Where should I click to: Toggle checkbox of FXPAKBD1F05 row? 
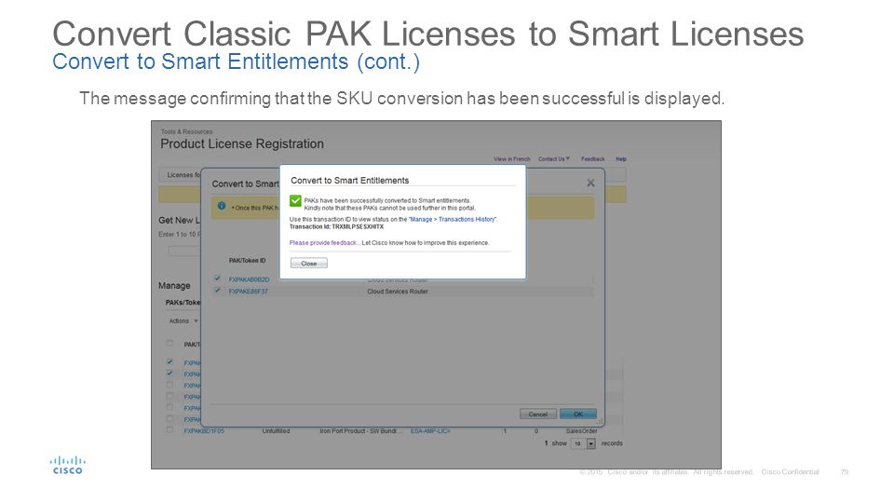169,430
